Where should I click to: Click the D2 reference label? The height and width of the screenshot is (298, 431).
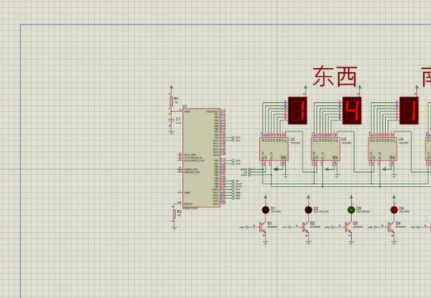tap(316, 208)
